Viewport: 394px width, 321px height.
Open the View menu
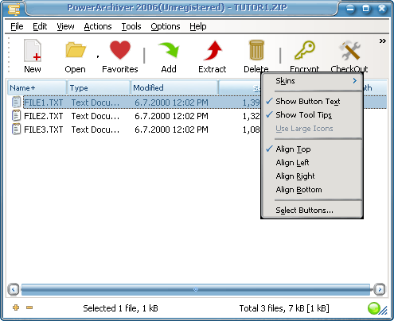tap(65, 26)
